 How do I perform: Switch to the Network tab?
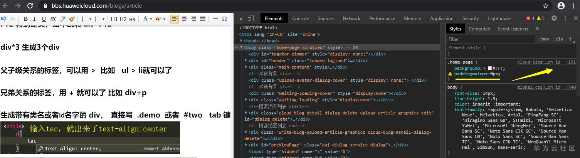pyautogui.click(x=351, y=18)
